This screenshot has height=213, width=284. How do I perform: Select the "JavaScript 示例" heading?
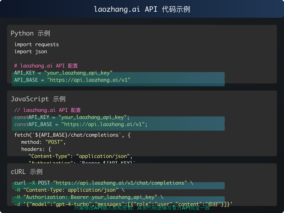pyautogui.click(x=38, y=99)
